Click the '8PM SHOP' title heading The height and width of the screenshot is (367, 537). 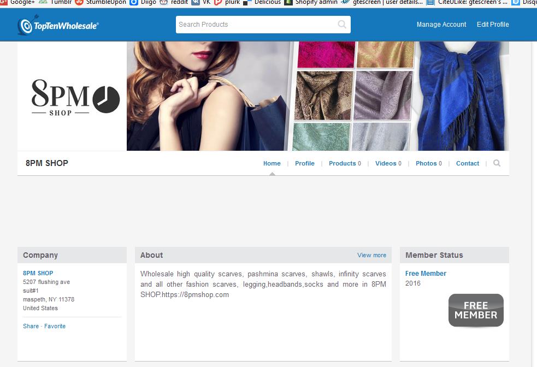click(47, 163)
